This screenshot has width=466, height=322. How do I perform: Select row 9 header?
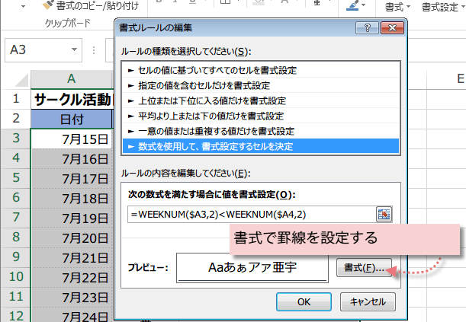click(16, 257)
